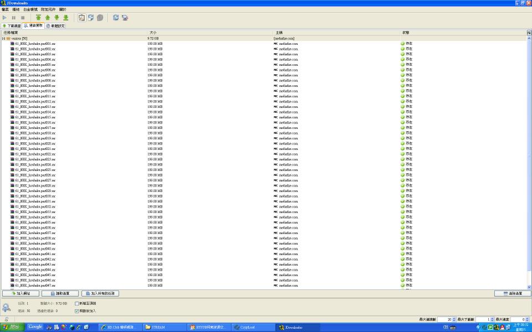
Task: Click the move-down green arrow icon
Action: pos(58,17)
